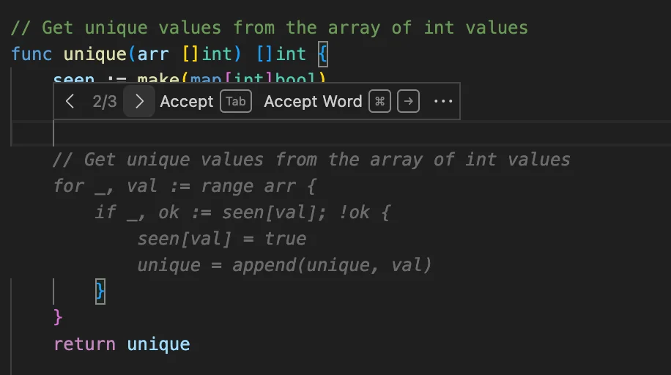The height and width of the screenshot is (375, 671).
Task: Click the suggested append(unique, val) line
Action: [284, 265]
